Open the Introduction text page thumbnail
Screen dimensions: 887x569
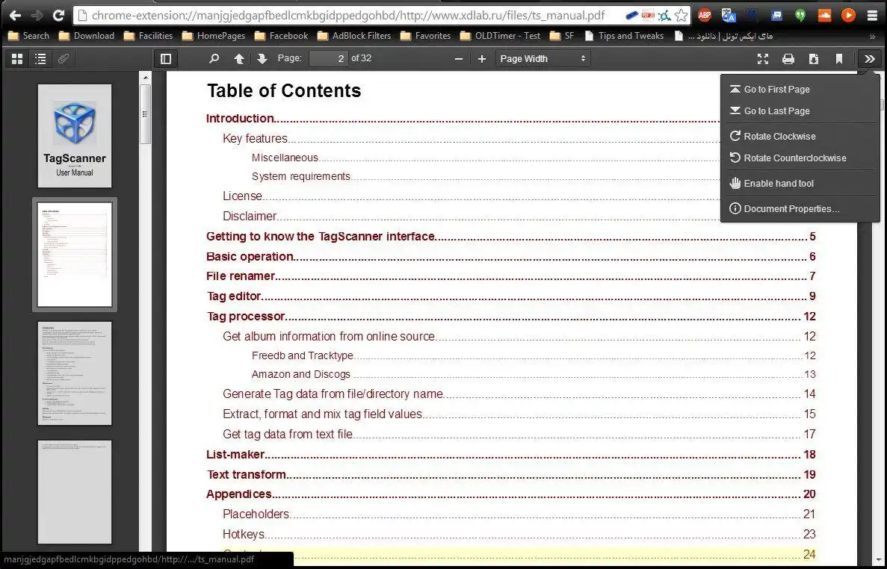coord(75,373)
